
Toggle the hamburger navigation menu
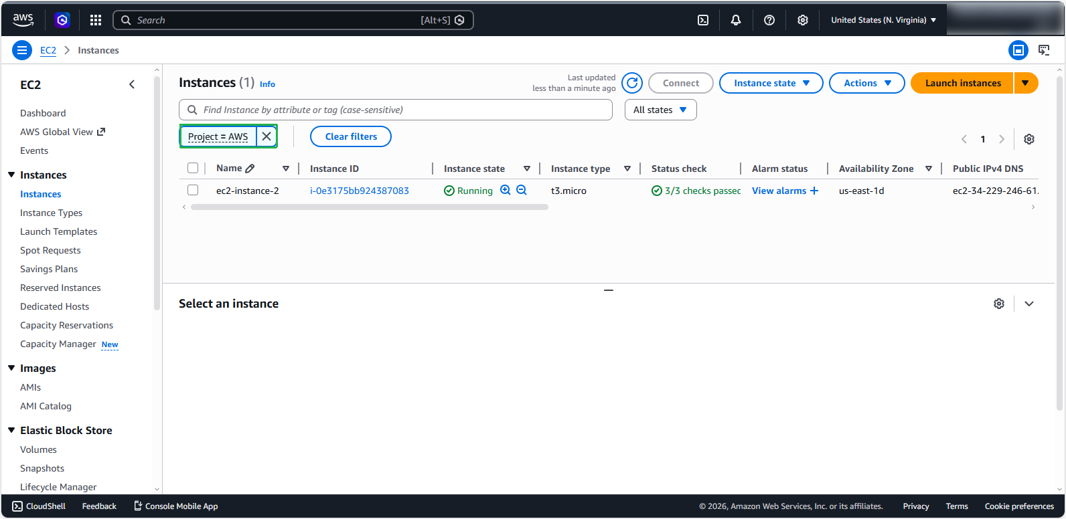22,50
